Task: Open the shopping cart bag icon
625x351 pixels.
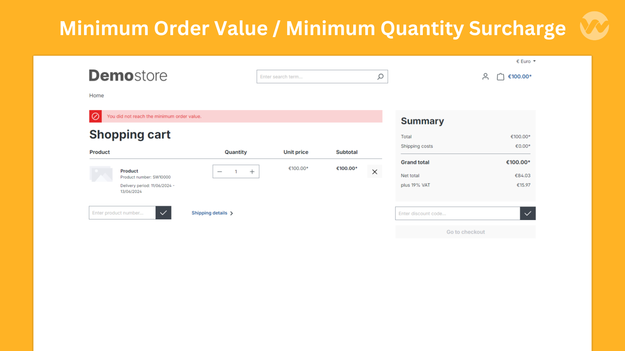Action: [x=501, y=76]
